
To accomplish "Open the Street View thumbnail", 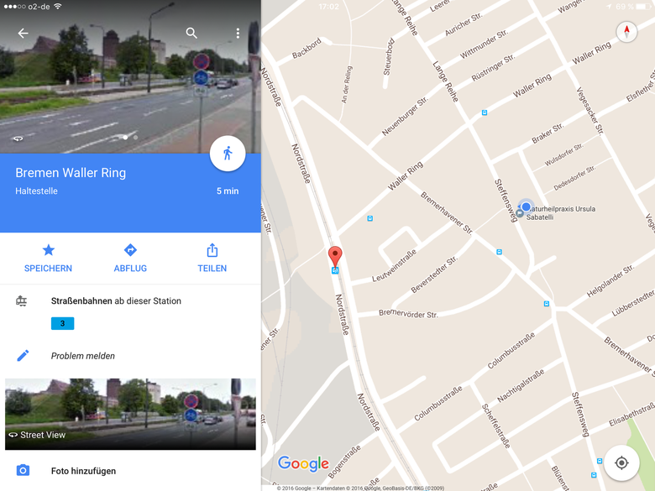I will [130, 414].
